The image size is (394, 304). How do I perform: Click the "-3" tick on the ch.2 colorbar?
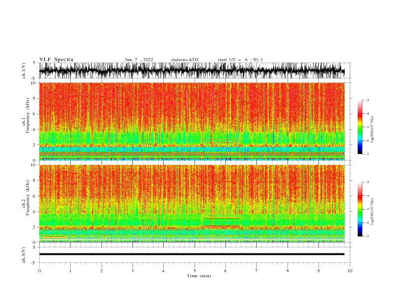point(367,182)
